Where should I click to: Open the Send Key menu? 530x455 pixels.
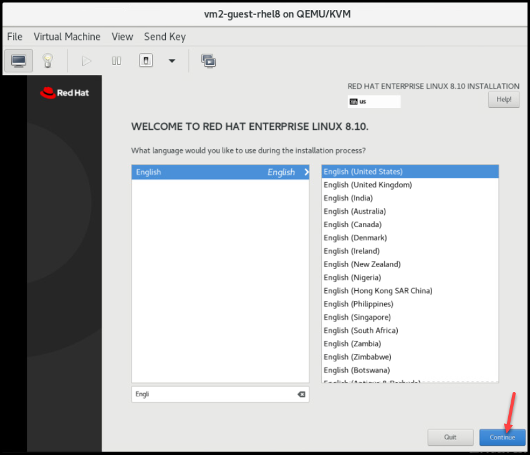point(165,37)
